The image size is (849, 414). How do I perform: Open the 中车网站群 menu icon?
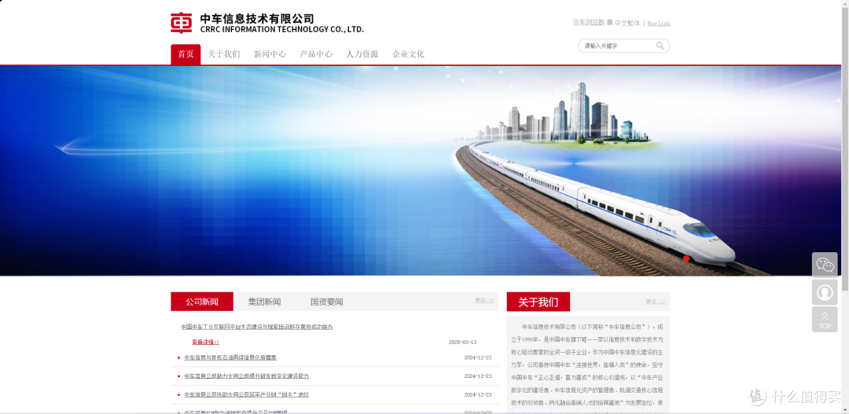tap(610, 23)
